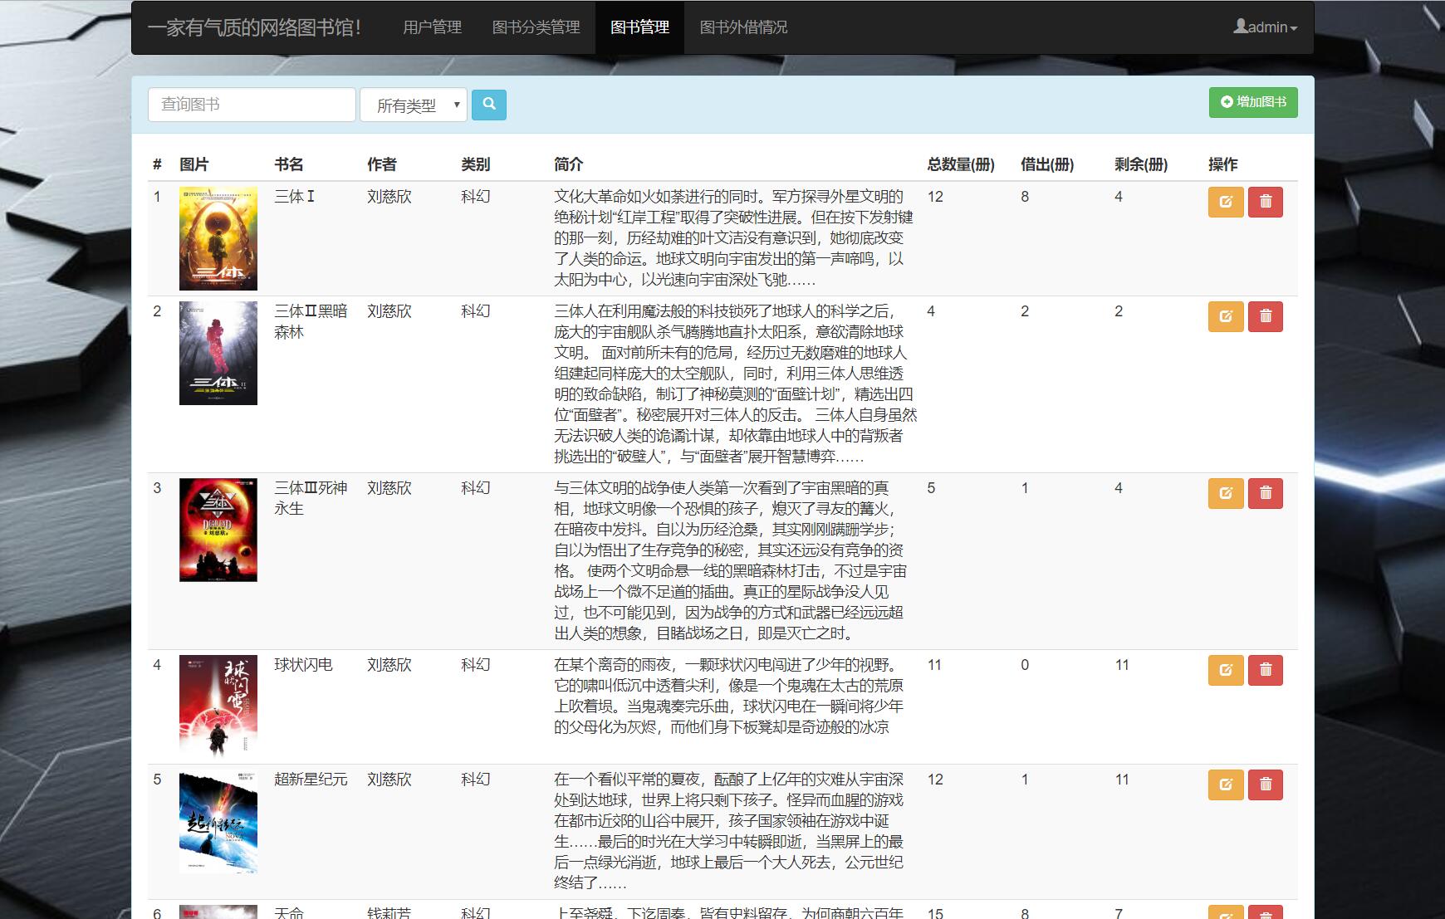The width and height of the screenshot is (1445, 919).
Task: Click the blue search magnifier button
Action: click(x=488, y=105)
